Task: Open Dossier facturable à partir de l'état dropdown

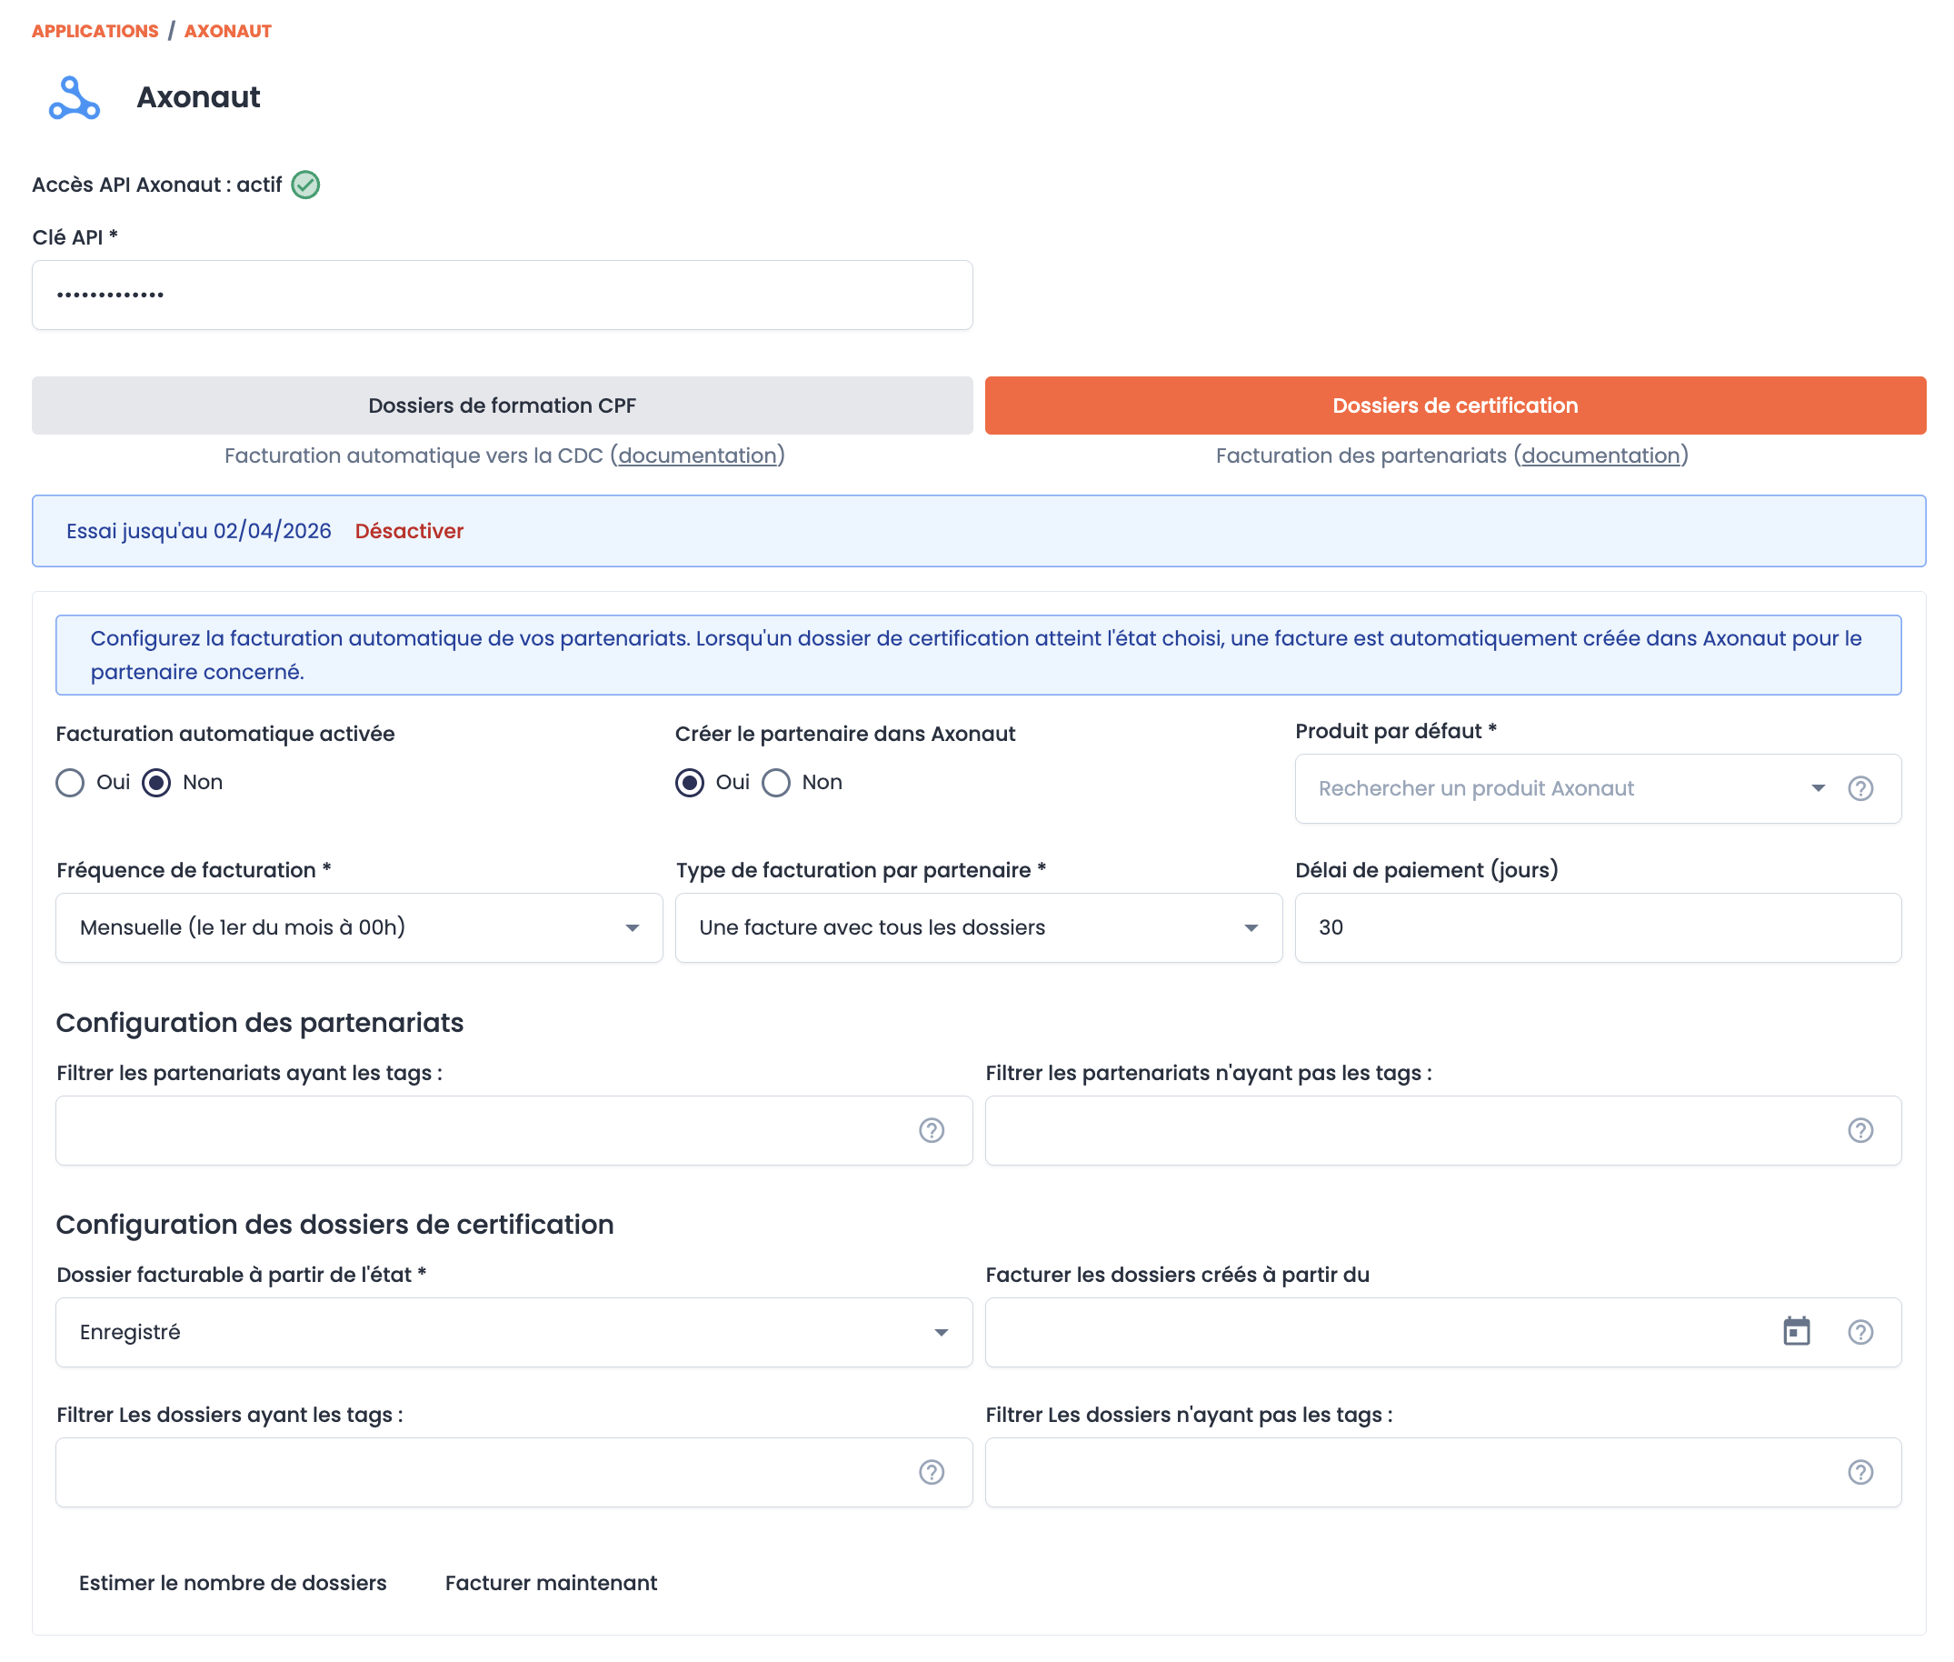Action: 513,1331
